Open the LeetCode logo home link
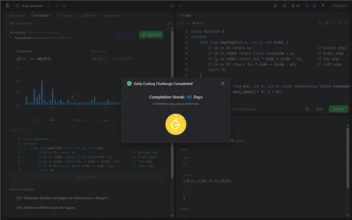The width and height of the screenshot is (352, 220). 7,6
